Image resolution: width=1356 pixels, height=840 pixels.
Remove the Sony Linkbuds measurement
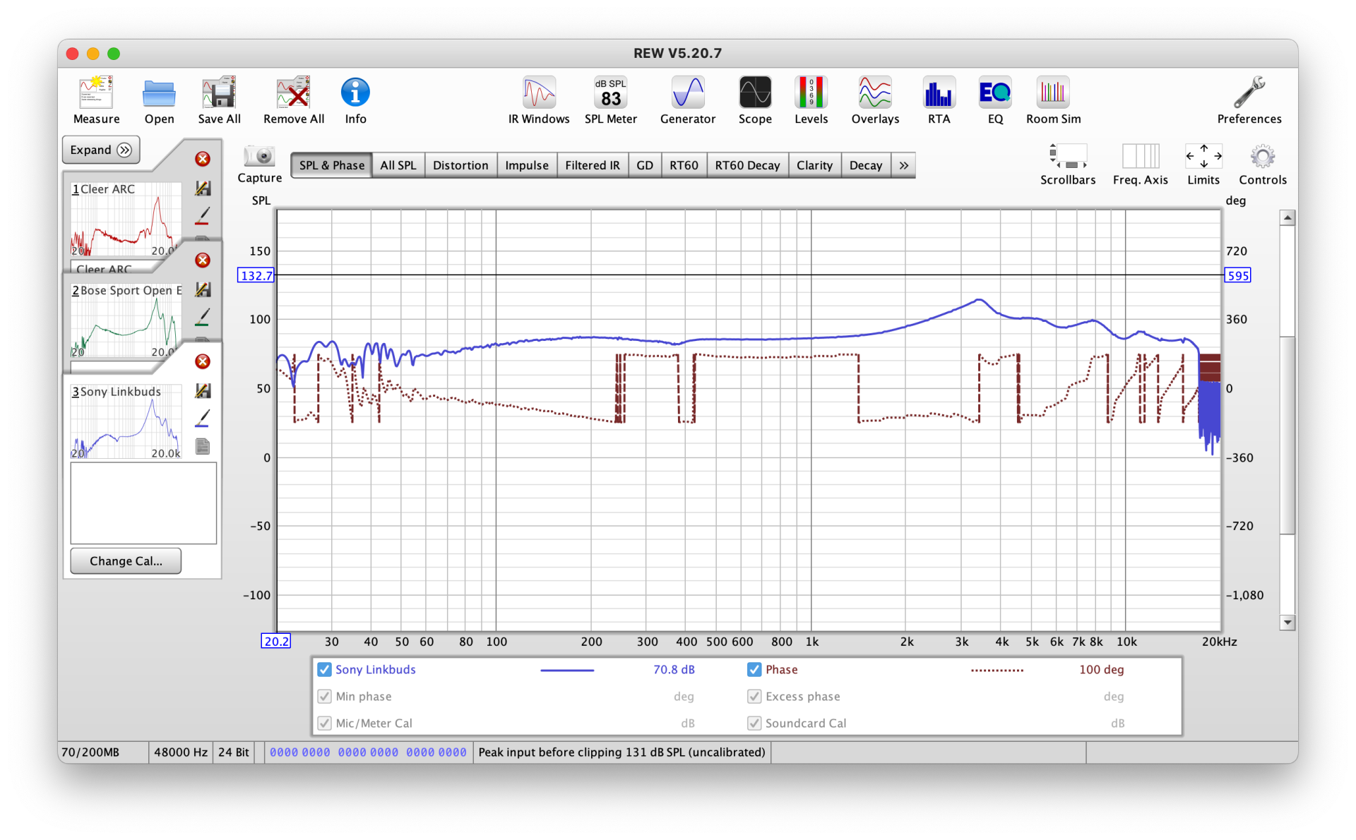click(x=203, y=361)
